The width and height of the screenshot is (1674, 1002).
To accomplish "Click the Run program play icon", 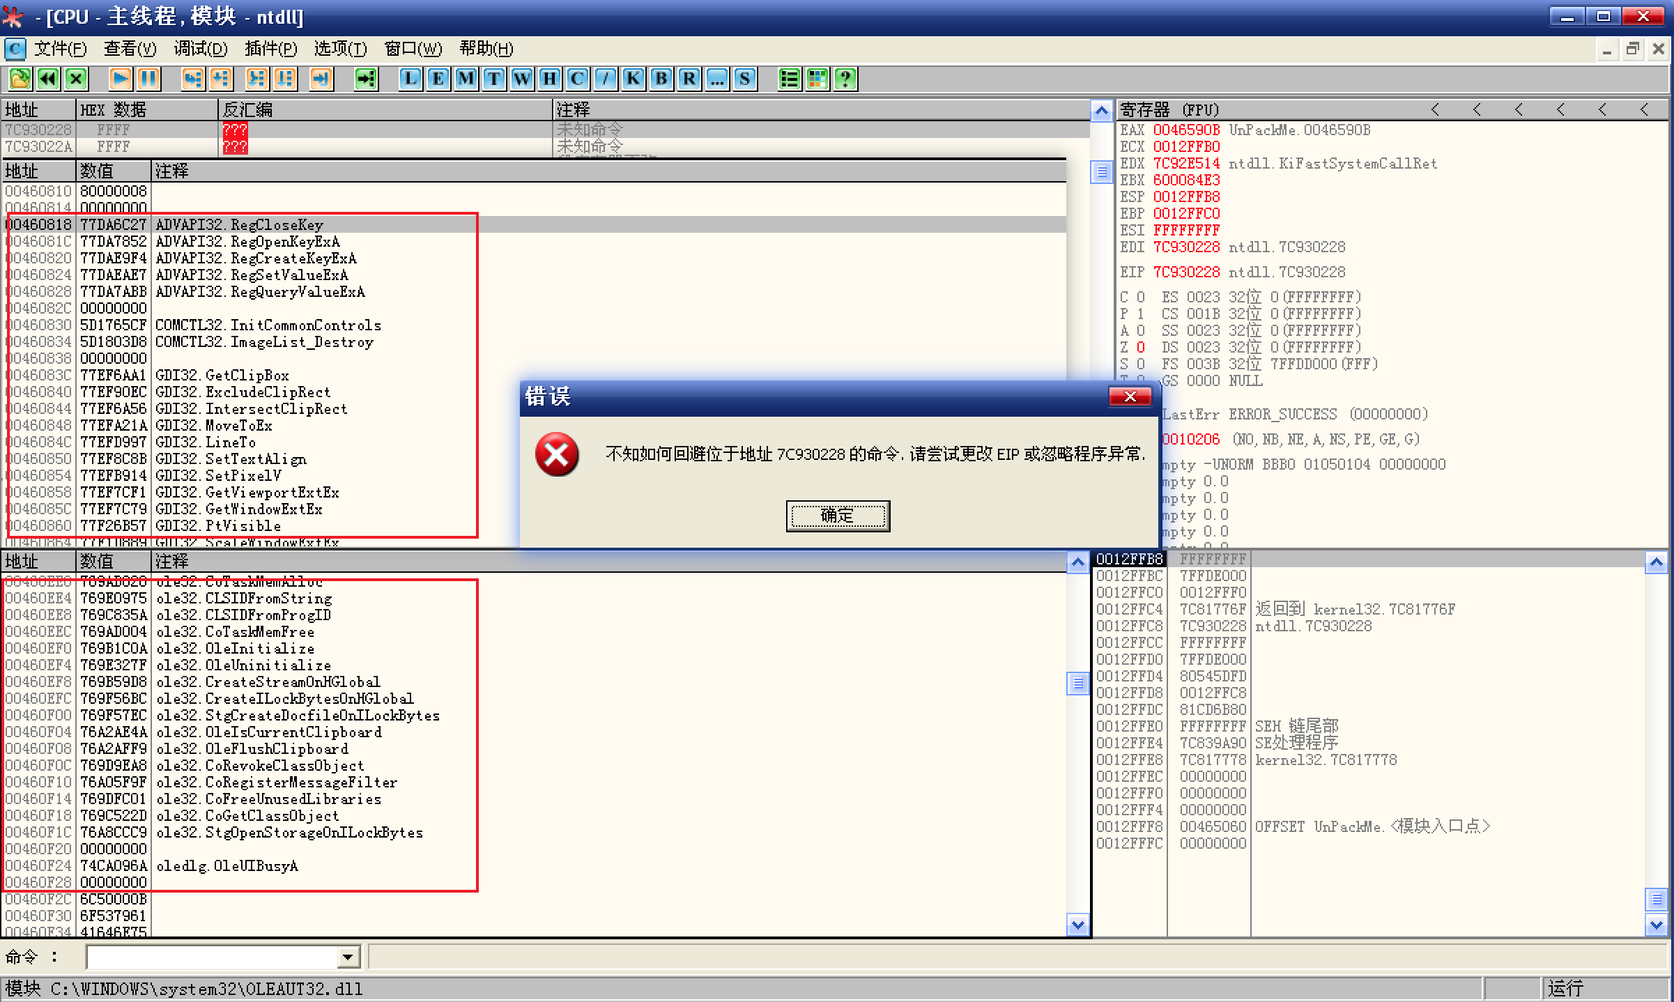I will click(120, 79).
